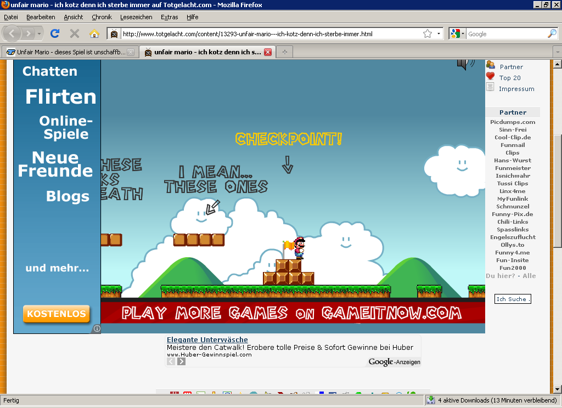Viewport: 562px width, 408px height.
Task: Open the Home page icon
Action: click(x=94, y=33)
